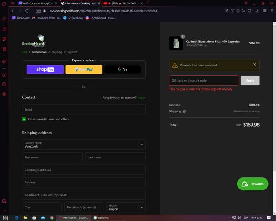This screenshot has height=221, width=276.
Task: Open the GX Control speedometer icon in sidebar
Action: point(4,19)
